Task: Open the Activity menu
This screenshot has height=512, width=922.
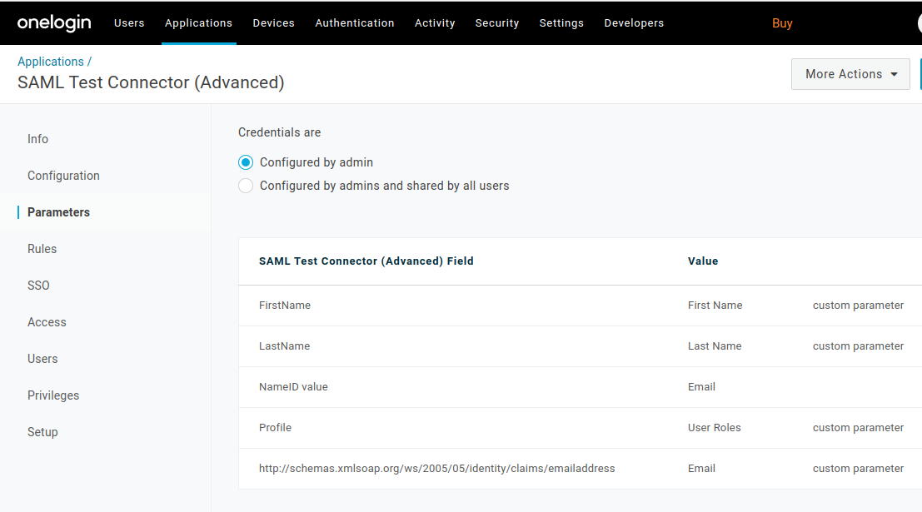Action: (435, 23)
